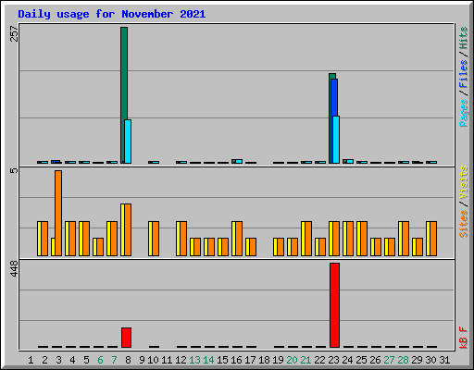Click the green weekend day label "7"
The height and width of the screenshot is (370, 474).
[114, 360]
